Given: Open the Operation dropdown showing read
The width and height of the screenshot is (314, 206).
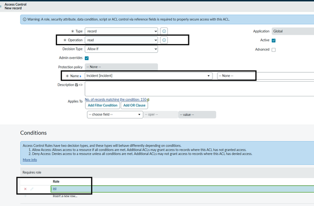Looking at the screenshot, I should [121, 40].
